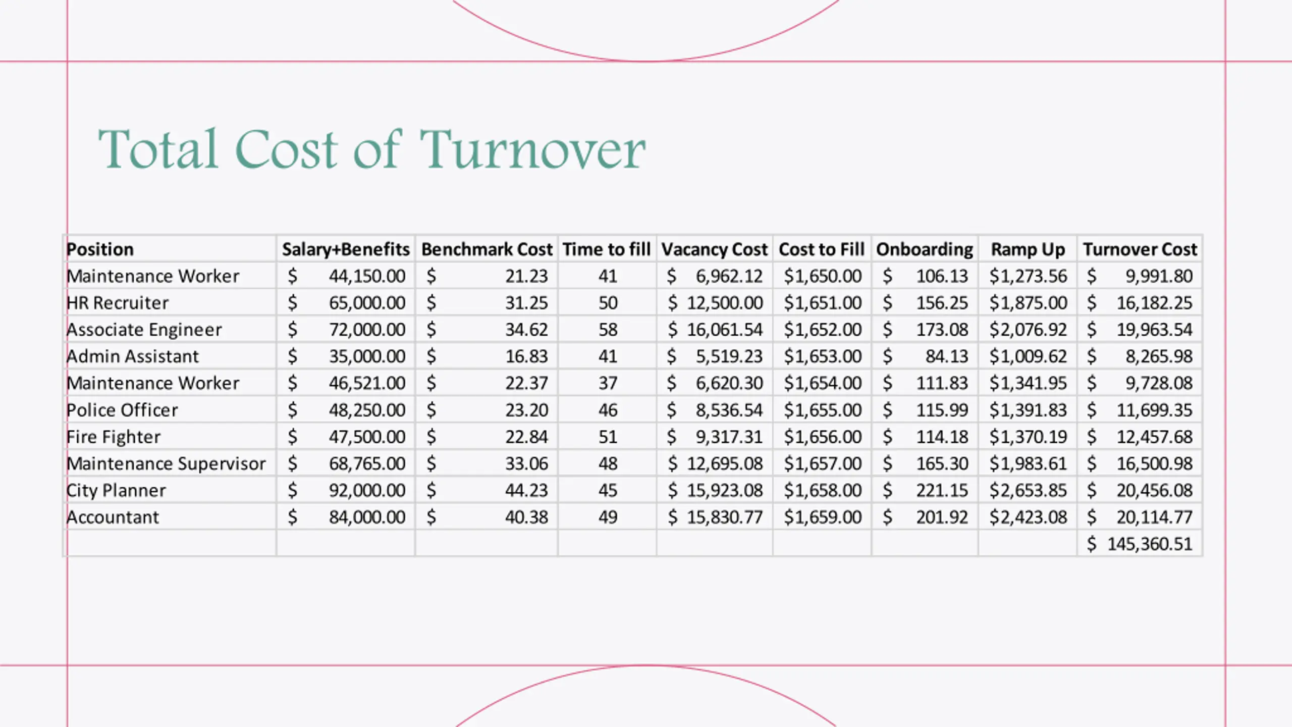Click the Ramp Up column header
This screenshot has width=1292, height=727.
point(1028,249)
